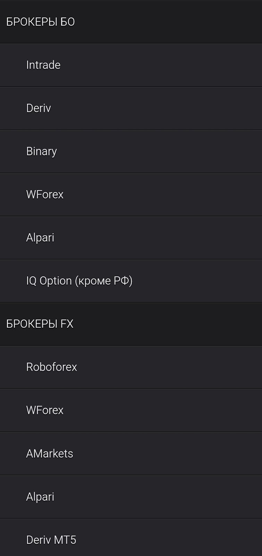Collapse the БРОКЕРЫ БО section header
The image size is (262, 556).
pos(131,22)
